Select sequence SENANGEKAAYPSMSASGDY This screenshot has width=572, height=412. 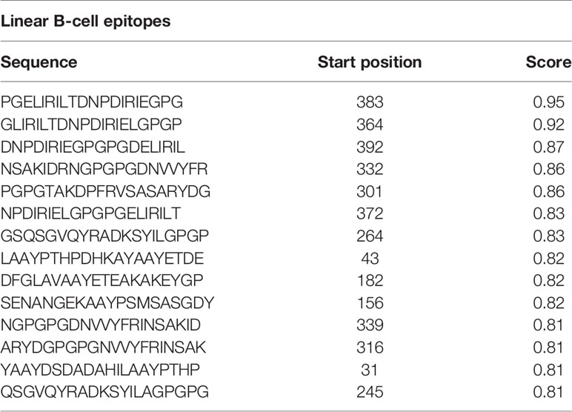[107, 303]
